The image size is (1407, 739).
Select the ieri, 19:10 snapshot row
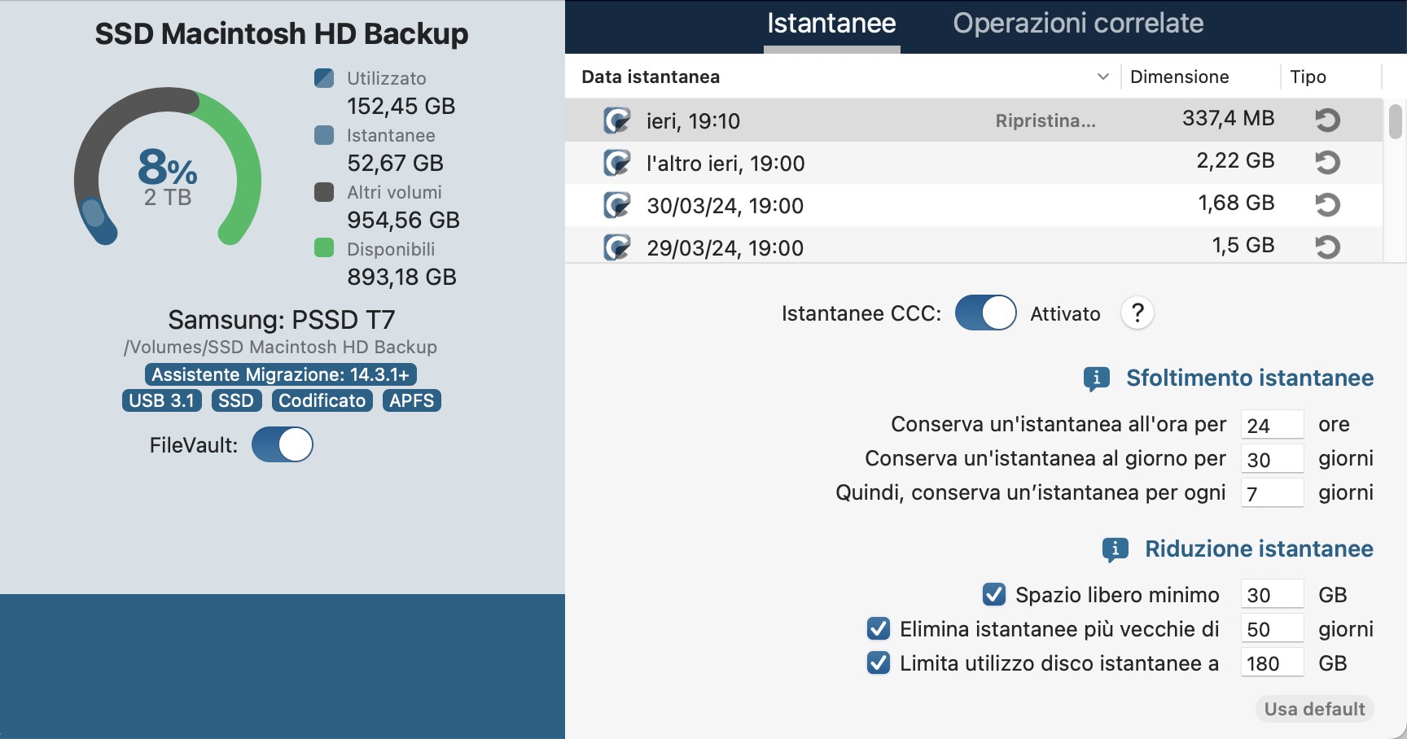pos(974,120)
